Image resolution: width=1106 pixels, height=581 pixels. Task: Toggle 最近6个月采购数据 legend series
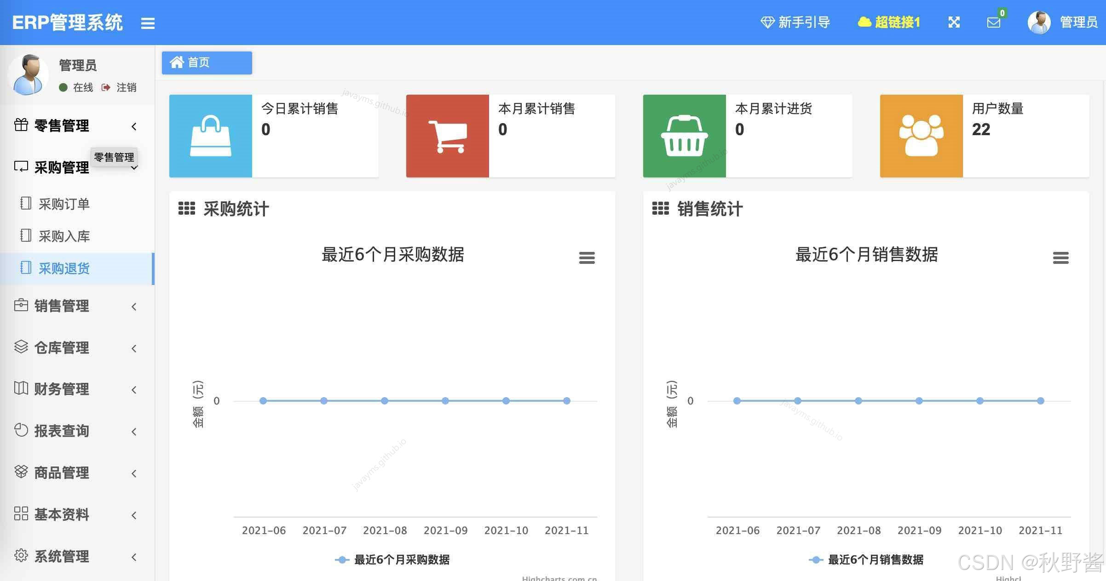pos(401,559)
